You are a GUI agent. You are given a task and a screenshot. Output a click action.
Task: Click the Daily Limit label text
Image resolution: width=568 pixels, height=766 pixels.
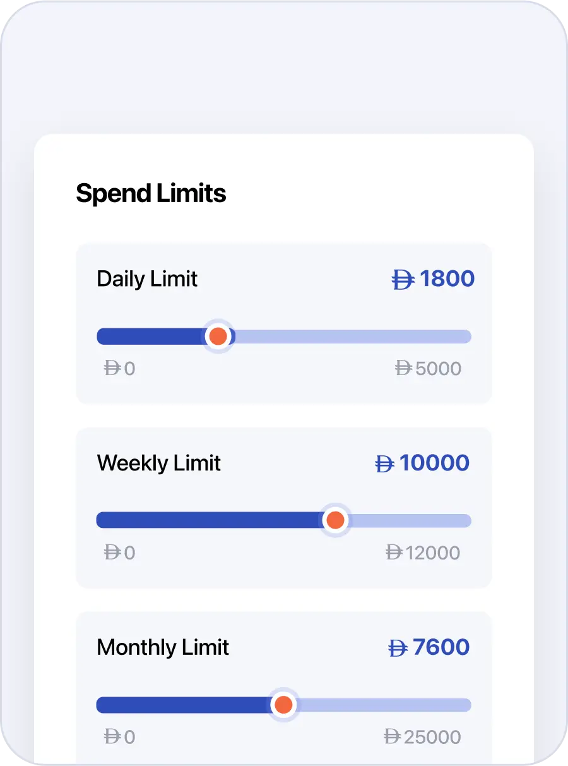point(147,278)
